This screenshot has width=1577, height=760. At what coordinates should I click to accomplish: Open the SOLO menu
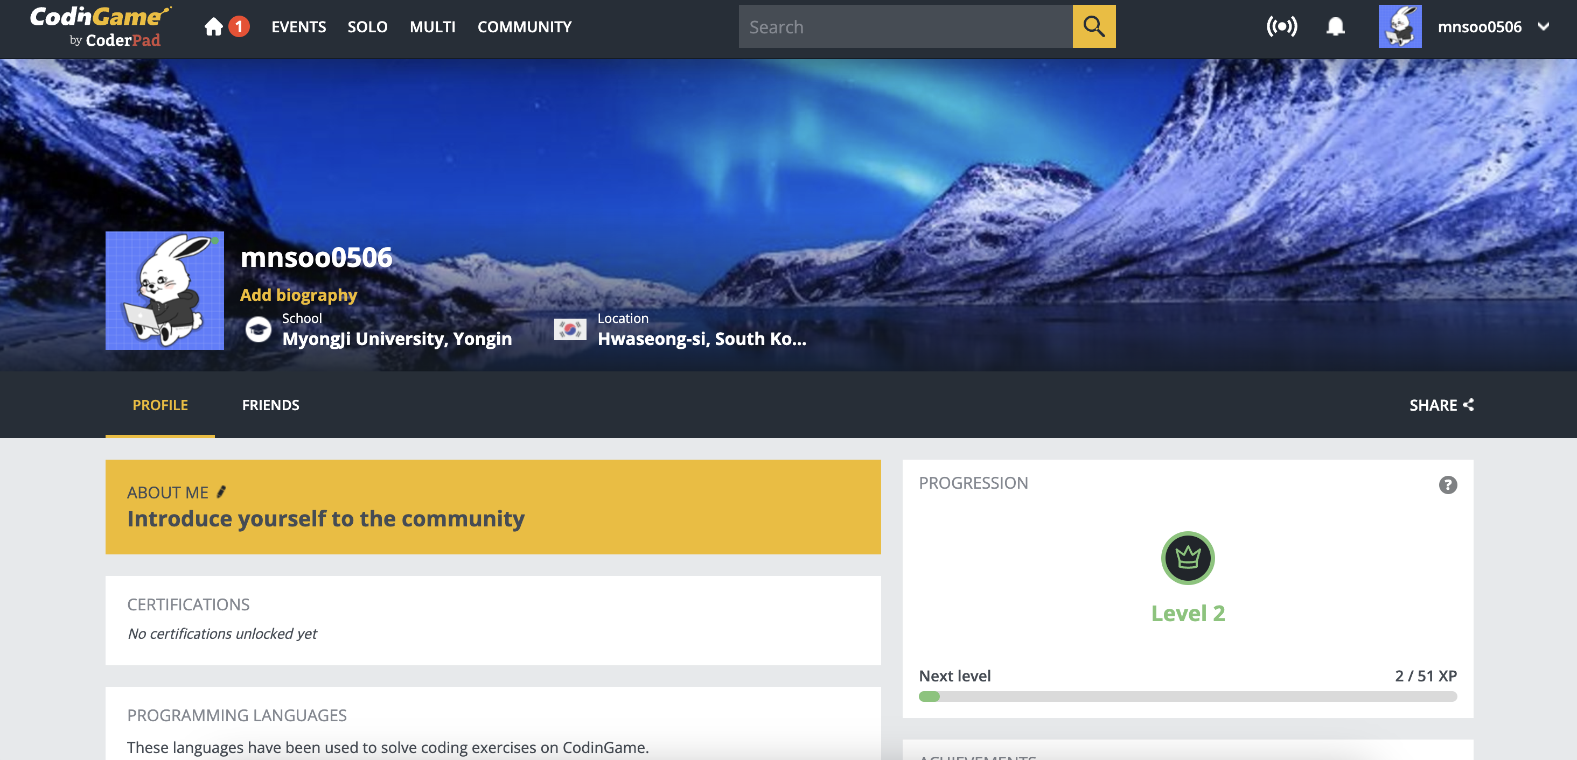point(367,27)
